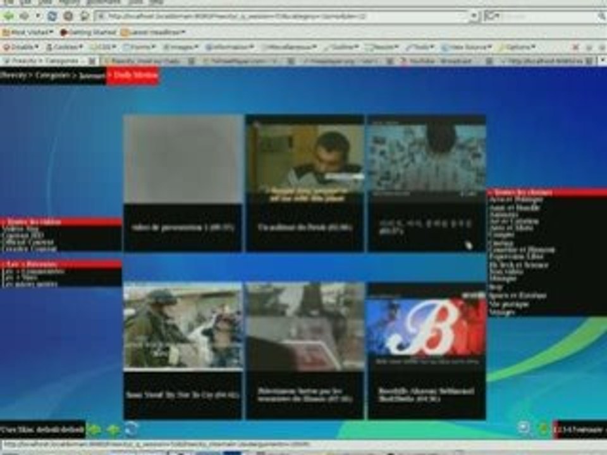The image size is (607, 455).
Task: Open the Resize menu in Web Developer toolbar
Action: click(x=382, y=47)
